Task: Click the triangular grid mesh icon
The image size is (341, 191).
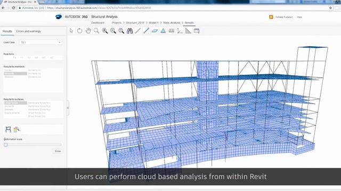Action: point(188,31)
